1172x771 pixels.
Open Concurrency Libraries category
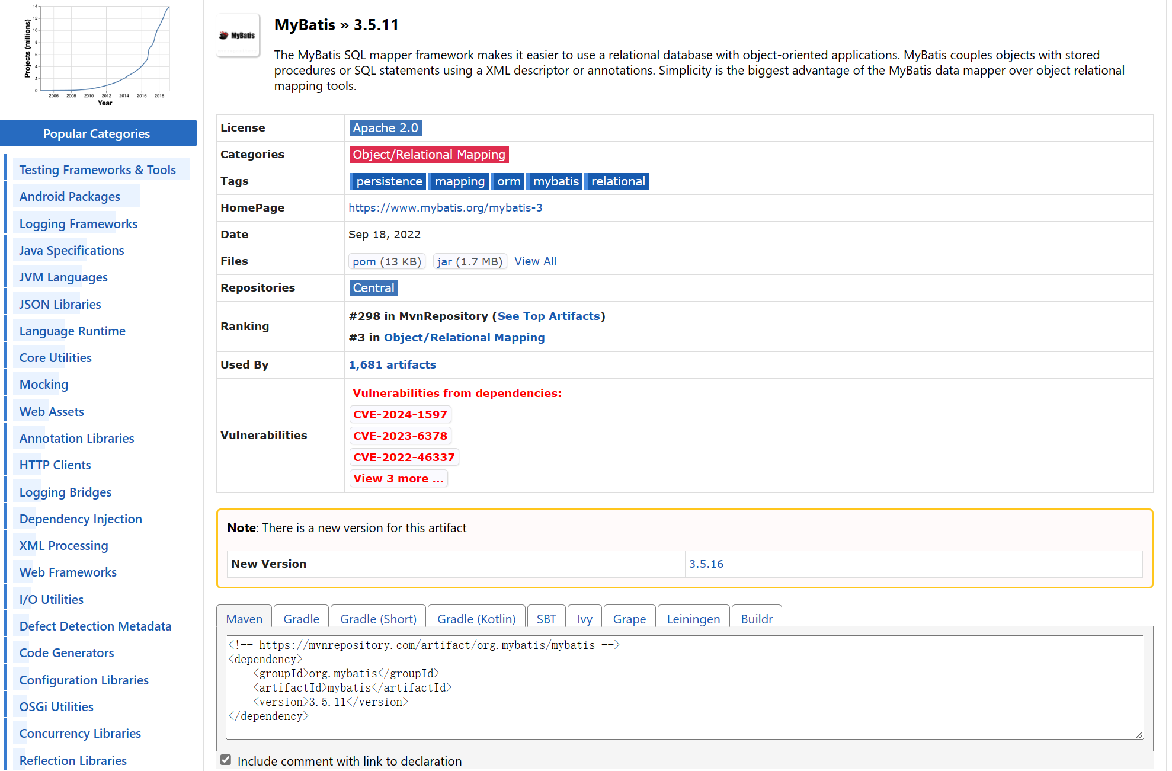click(80, 734)
